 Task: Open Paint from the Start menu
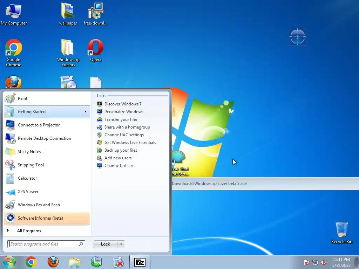[47, 98]
